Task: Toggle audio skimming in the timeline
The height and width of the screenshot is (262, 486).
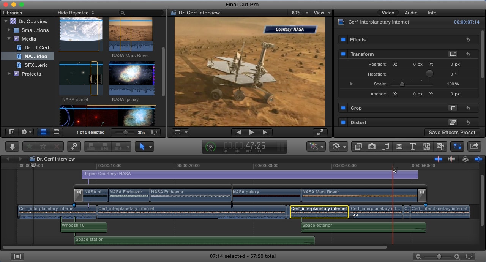Action: 451,159
